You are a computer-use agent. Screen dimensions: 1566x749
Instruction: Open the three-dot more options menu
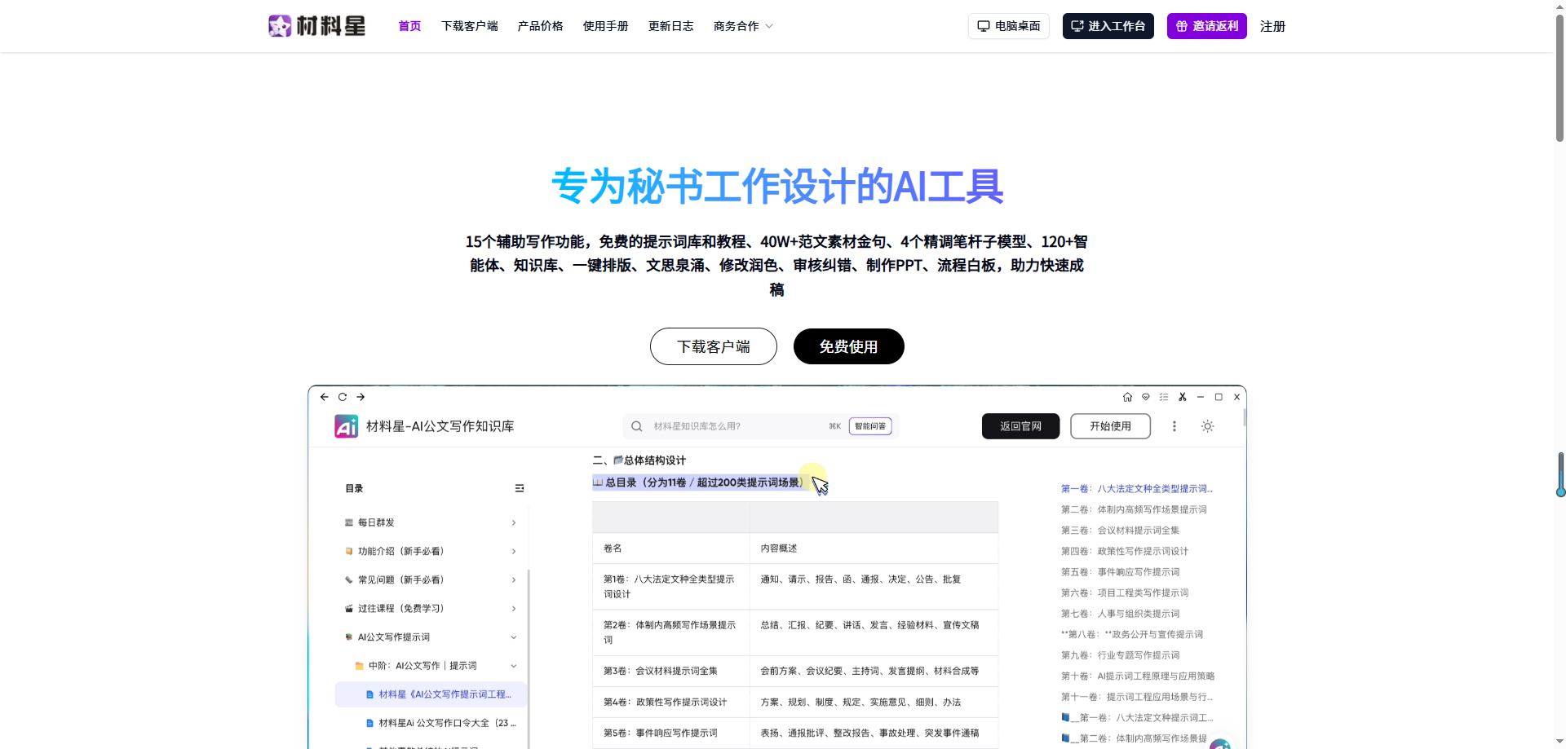(x=1174, y=426)
